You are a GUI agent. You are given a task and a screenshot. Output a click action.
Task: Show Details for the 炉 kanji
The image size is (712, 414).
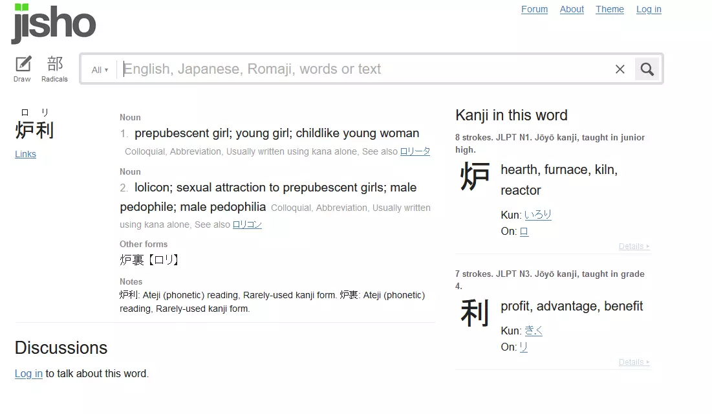click(x=634, y=246)
